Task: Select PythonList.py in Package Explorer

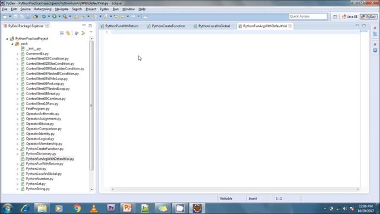Action: tap(36, 169)
